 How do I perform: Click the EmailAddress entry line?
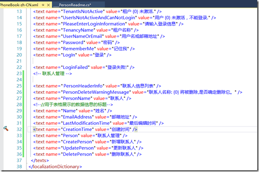tap(85, 117)
